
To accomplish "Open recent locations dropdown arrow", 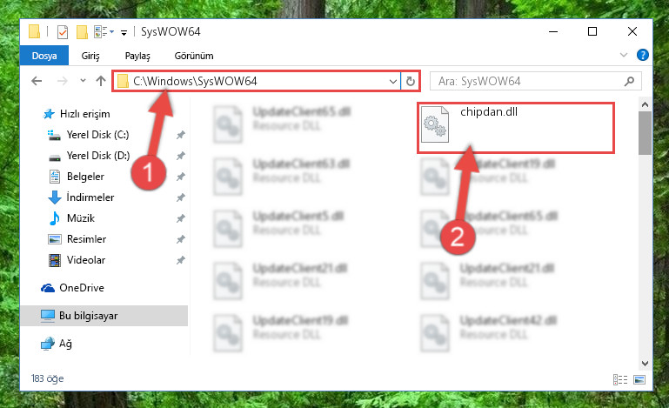I will click(x=83, y=81).
